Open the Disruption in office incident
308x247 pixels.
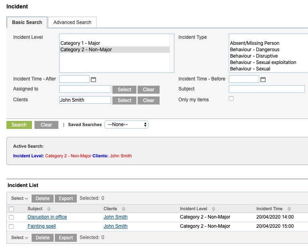coord(47,217)
